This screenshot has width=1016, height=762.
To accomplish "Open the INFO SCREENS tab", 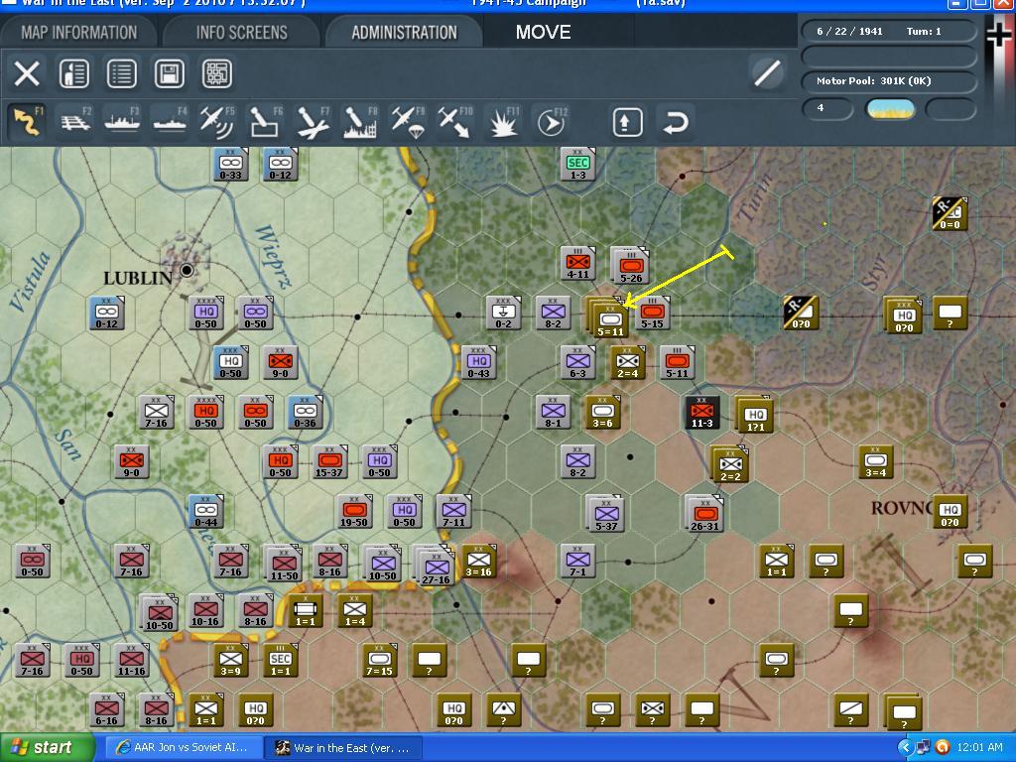I will click(242, 32).
